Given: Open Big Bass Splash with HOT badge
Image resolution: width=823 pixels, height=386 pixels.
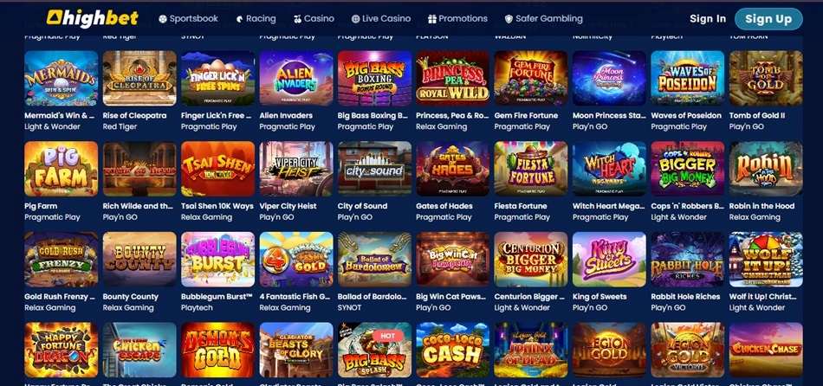Looking at the screenshot, I should coord(375,350).
